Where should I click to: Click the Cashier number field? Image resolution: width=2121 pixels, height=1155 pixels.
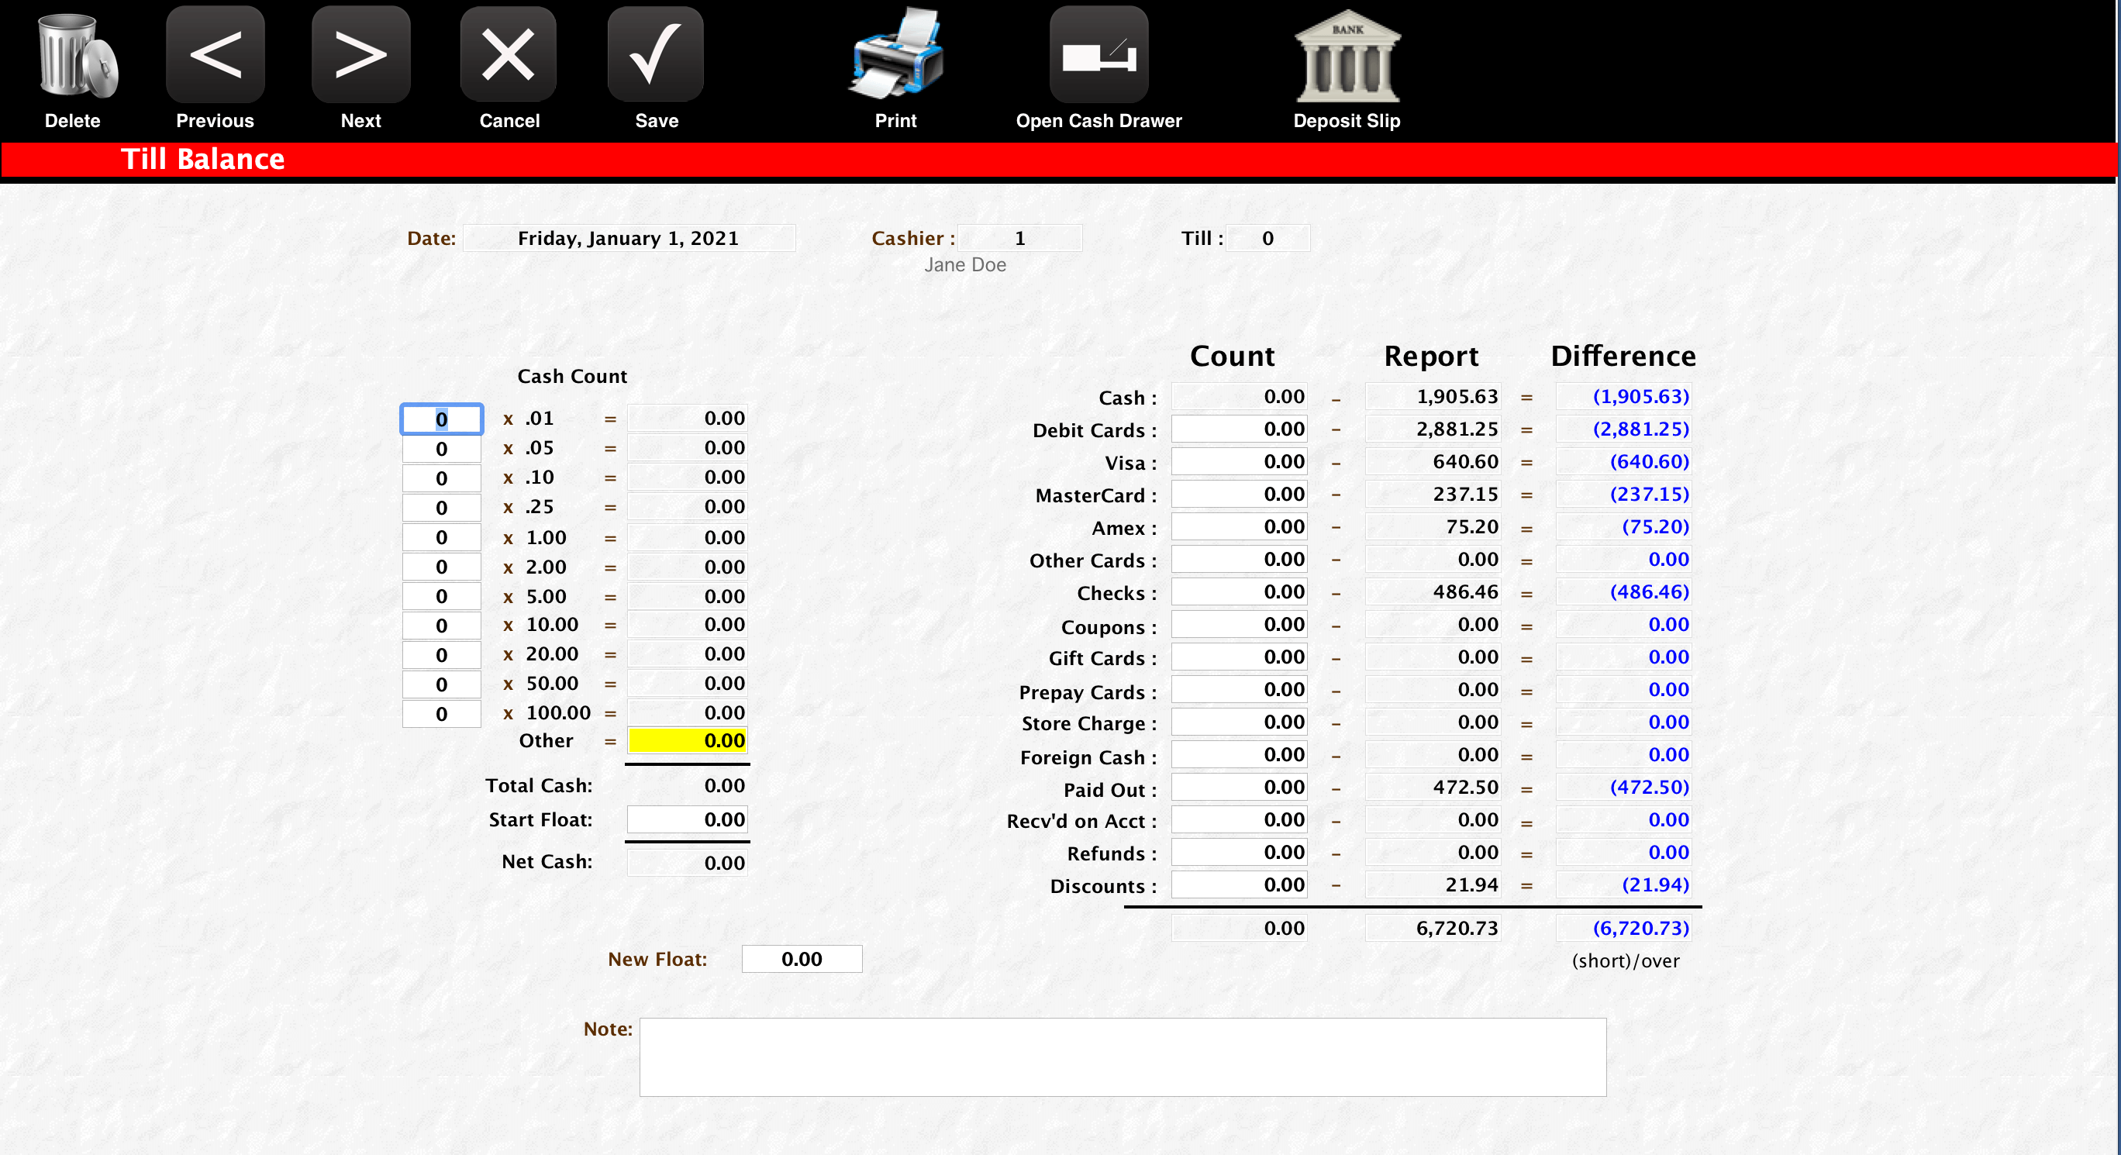pos(1019,239)
